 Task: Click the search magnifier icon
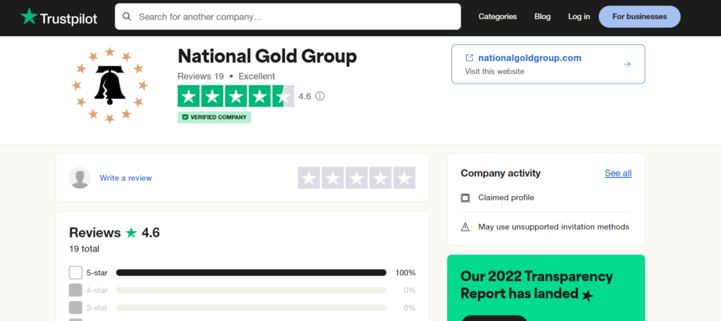click(x=127, y=17)
